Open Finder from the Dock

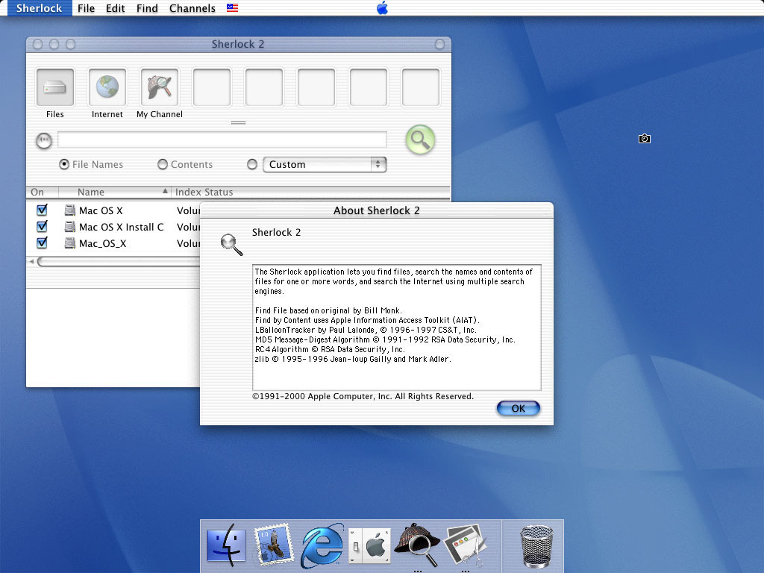point(227,545)
